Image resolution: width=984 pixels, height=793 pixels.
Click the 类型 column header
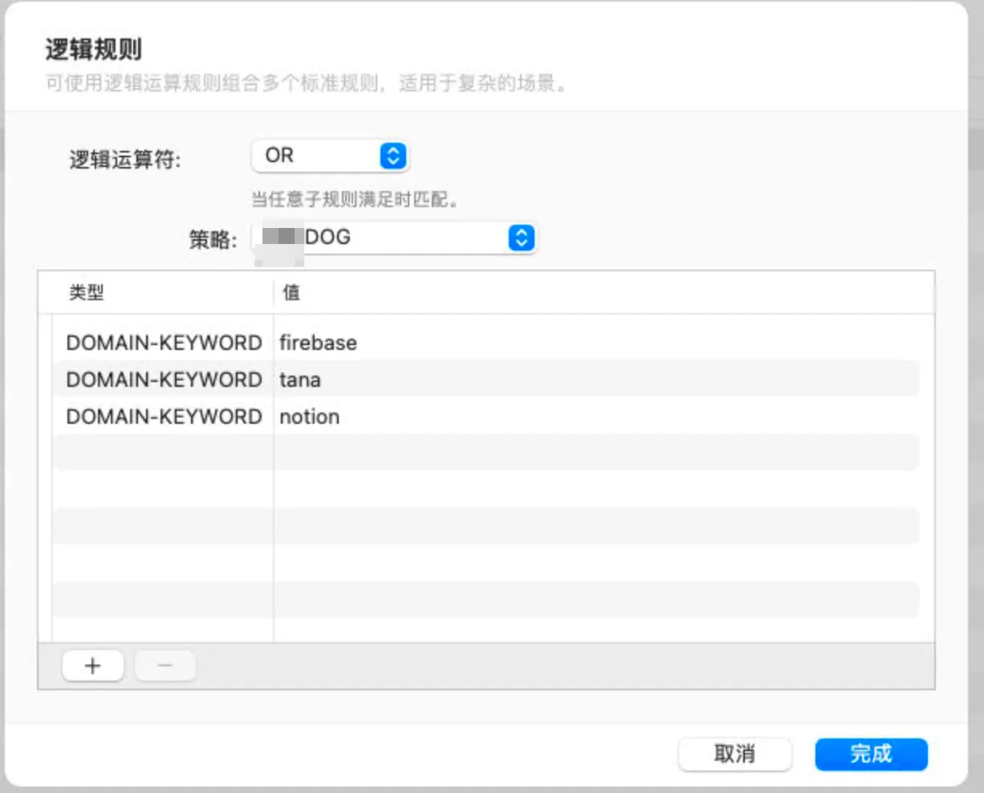pos(87,293)
